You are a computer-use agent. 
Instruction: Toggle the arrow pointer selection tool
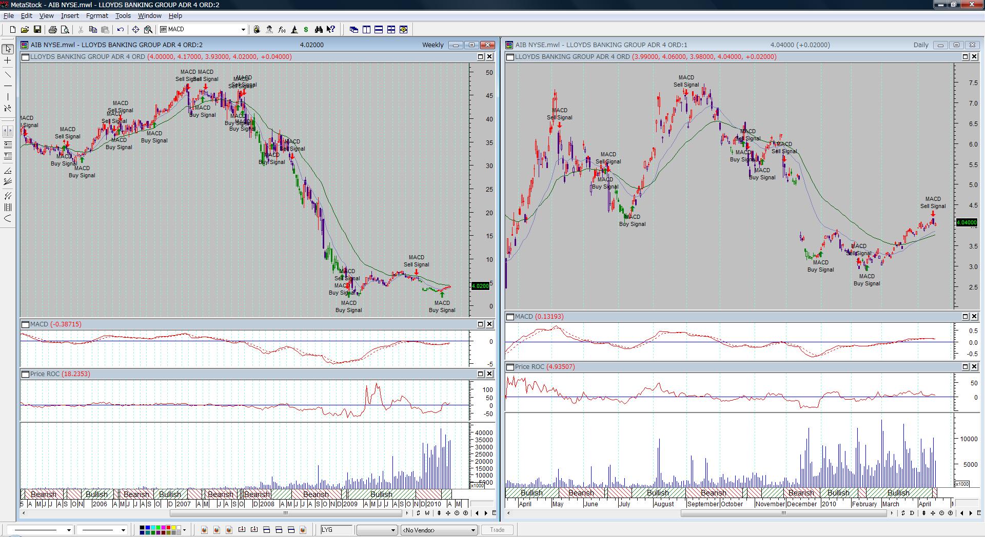(8, 49)
